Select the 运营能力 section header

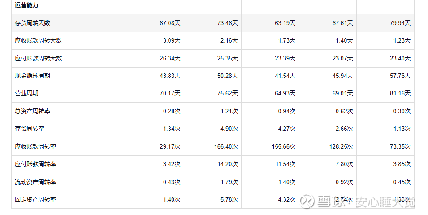coord(26,5)
